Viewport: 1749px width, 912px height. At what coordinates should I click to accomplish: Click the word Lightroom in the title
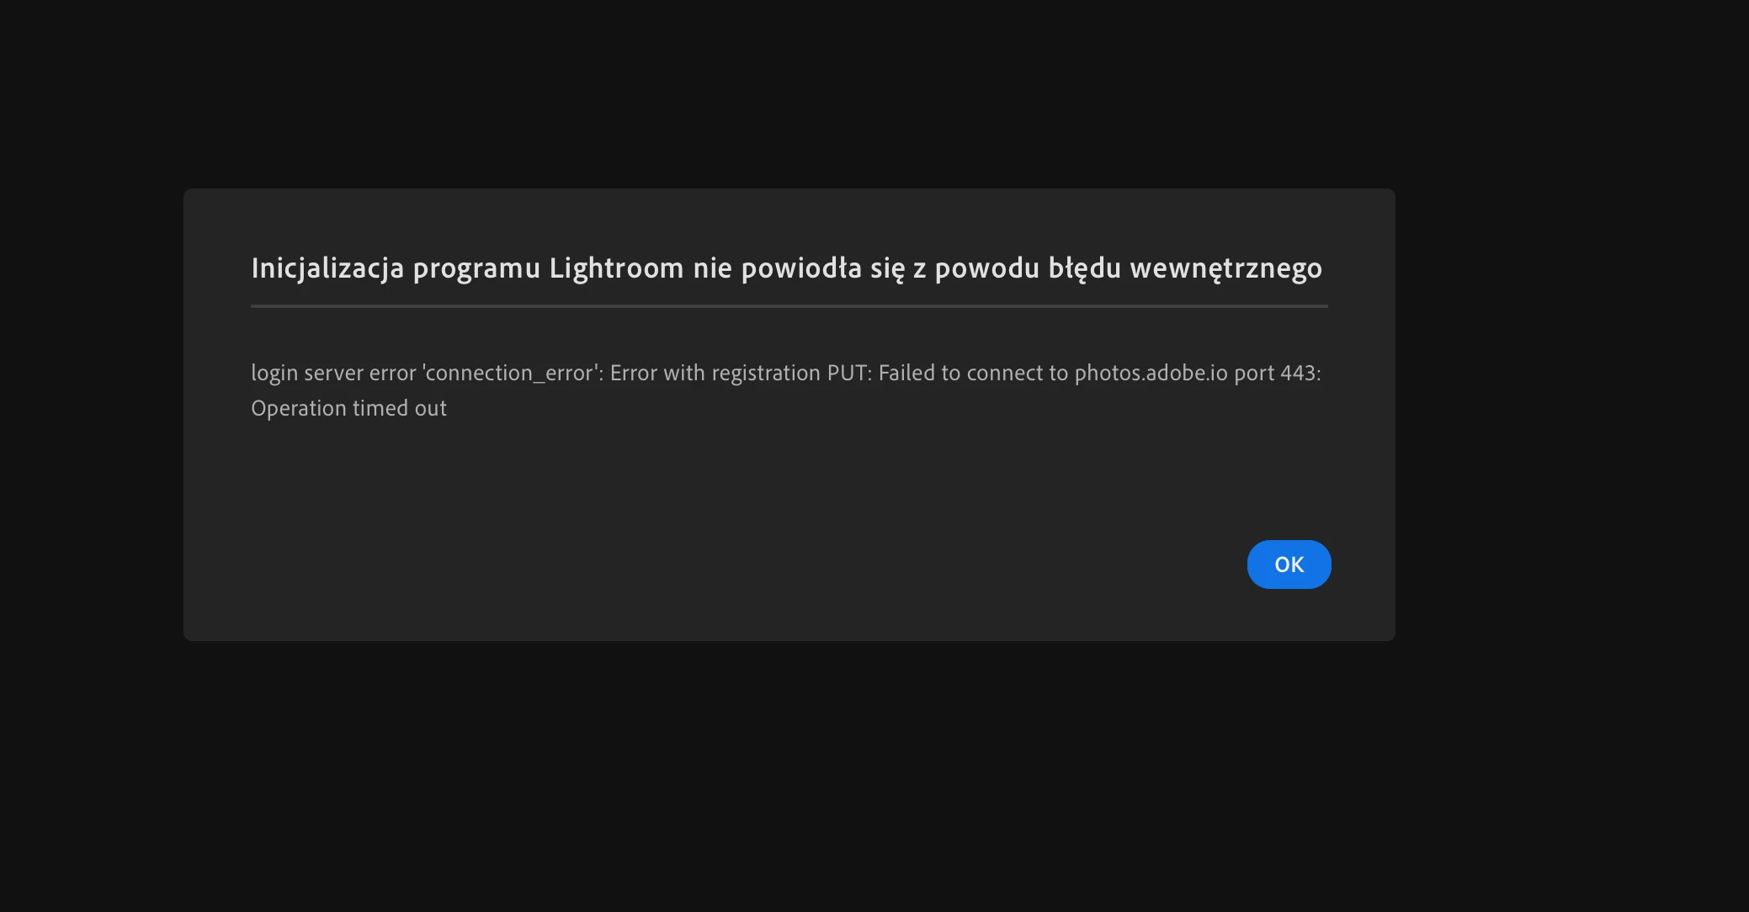click(616, 268)
